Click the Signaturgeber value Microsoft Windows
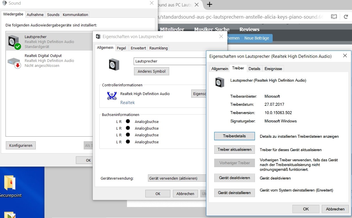352x218 pixels. [280, 121]
